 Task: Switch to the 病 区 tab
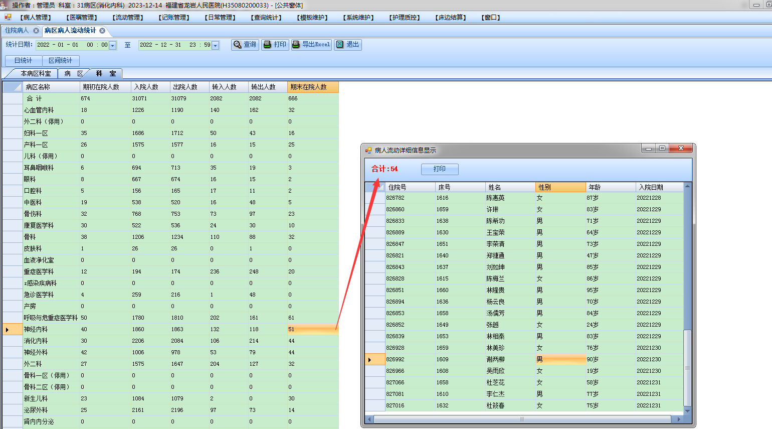pyautogui.click(x=73, y=73)
